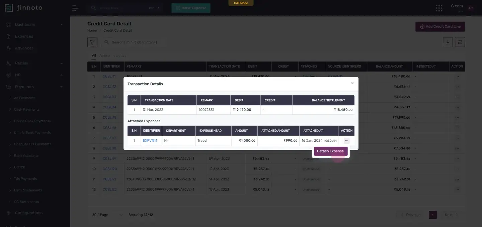Open action menu for row CCSLI18
This screenshot has height=227, width=482.
pyautogui.click(x=457, y=148)
